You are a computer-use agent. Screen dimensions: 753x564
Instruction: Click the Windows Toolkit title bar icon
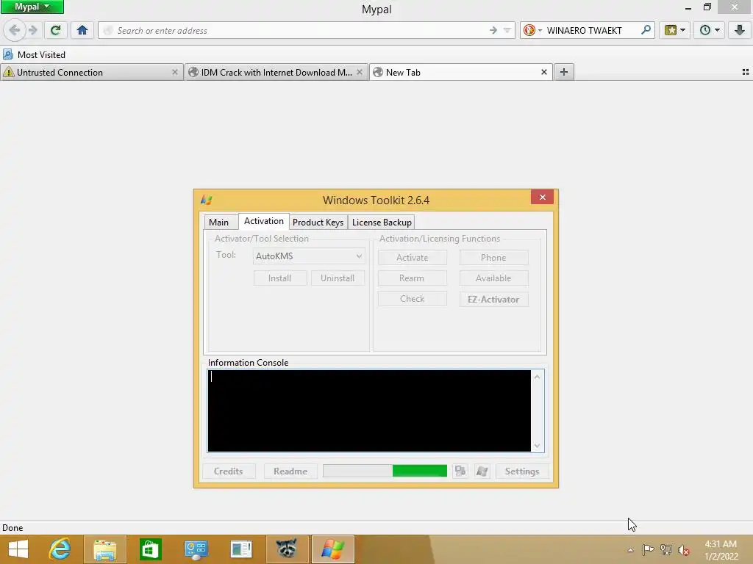207,200
